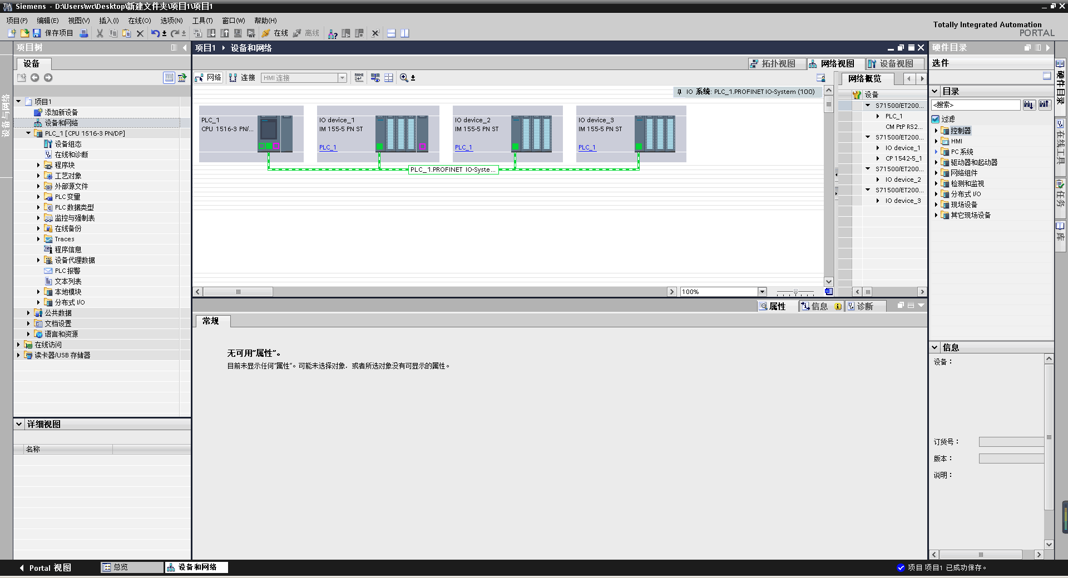Image resolution: width=1068 pixels, height=578 pixels.
Task: Click the Print icon in the toolbar
Action: pos(84,33)
